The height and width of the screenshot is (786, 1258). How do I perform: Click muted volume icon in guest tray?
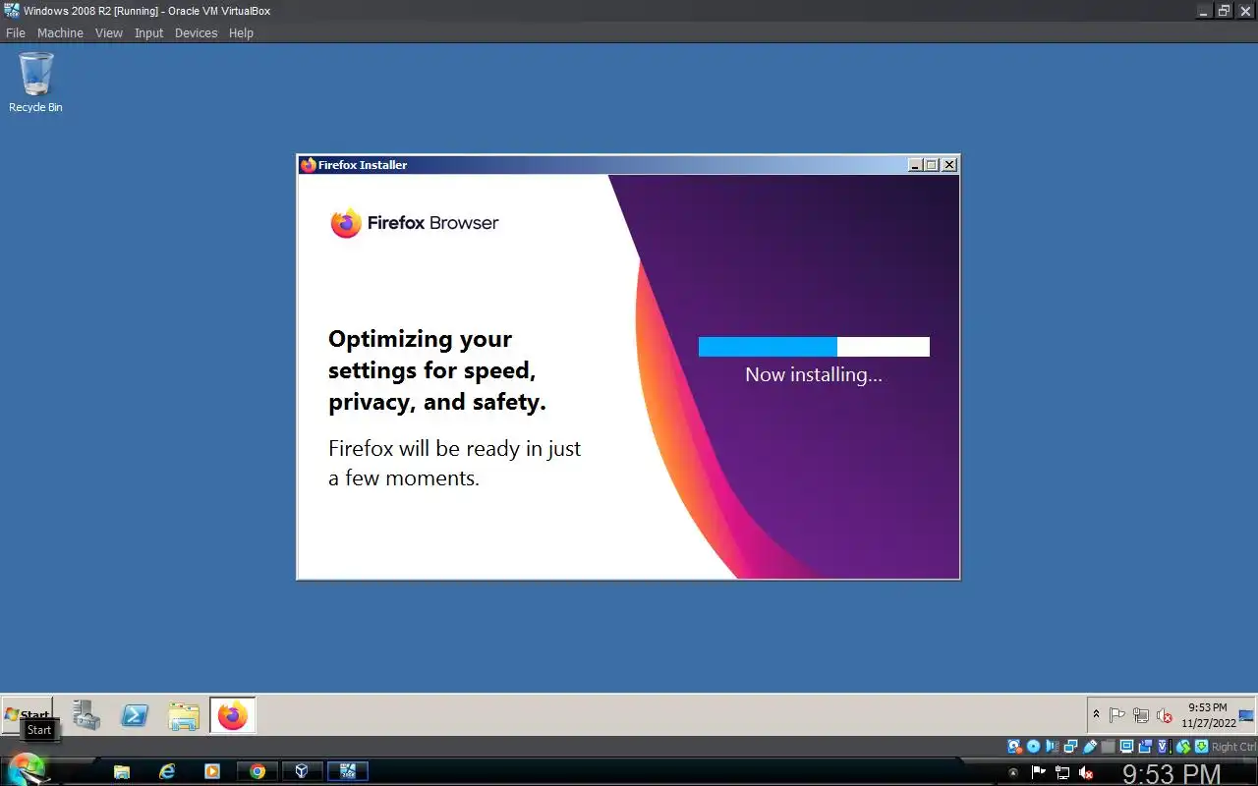click(x=1165, y=715)
